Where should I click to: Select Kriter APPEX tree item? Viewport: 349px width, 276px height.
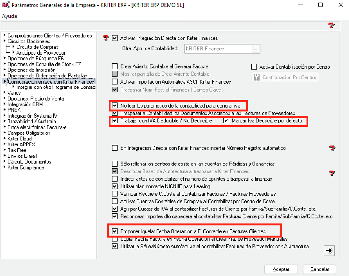click(x=21, y=144)
